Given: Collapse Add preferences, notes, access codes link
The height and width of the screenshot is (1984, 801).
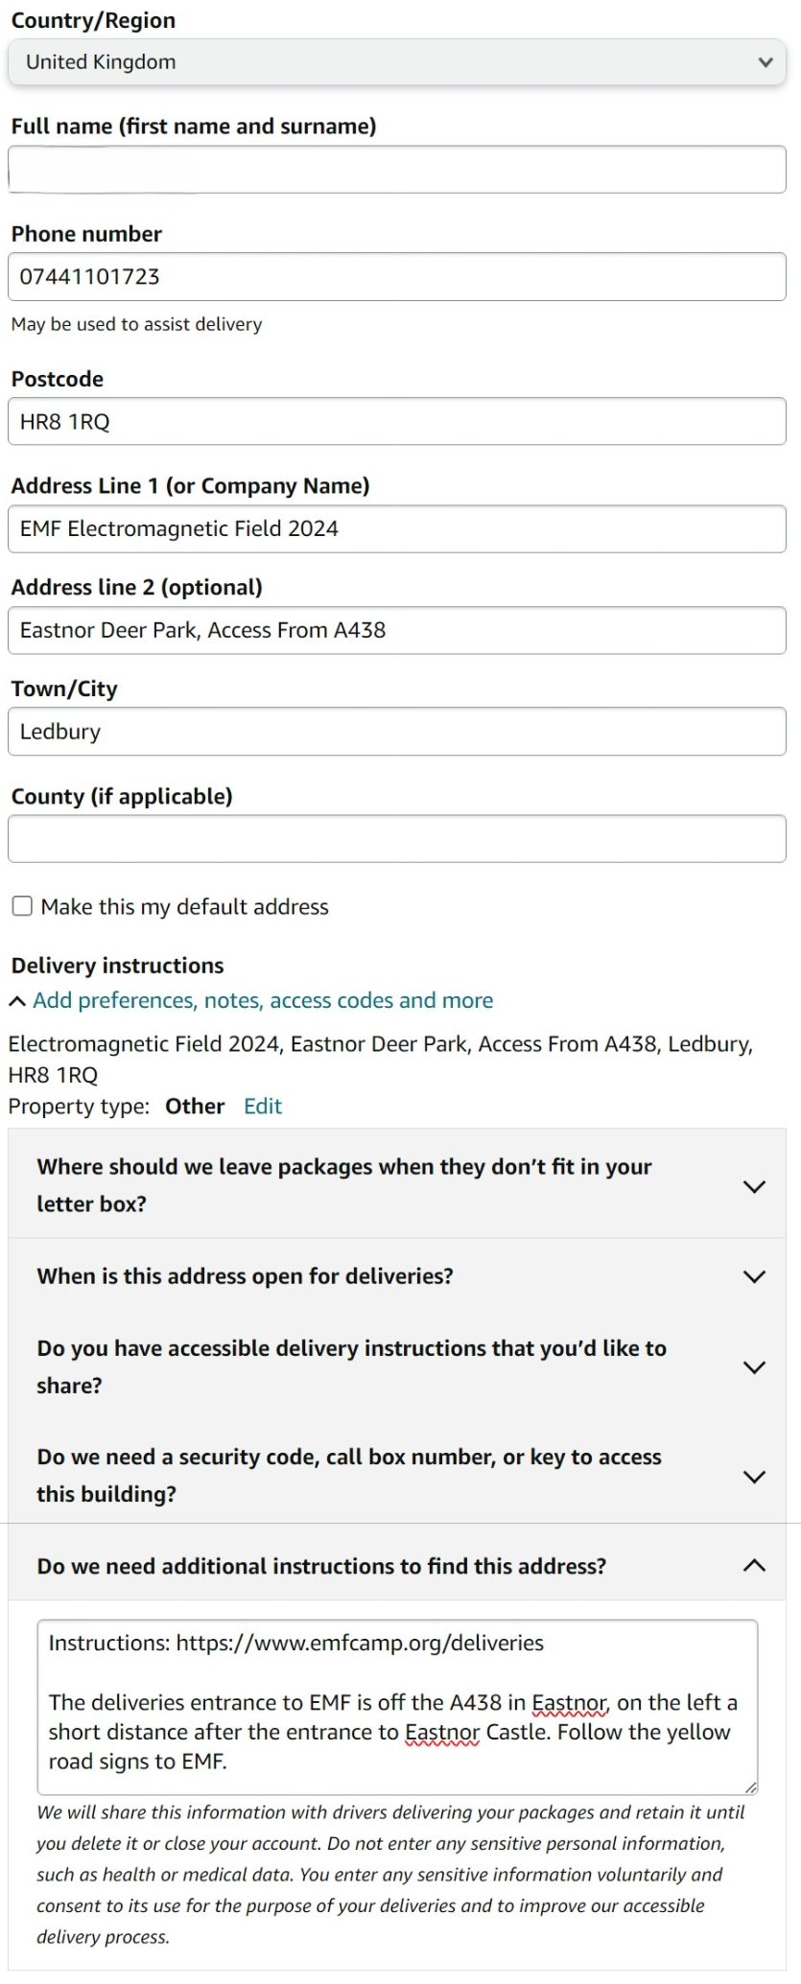Looking at the screenshot, I should [x=263, y=1000].
